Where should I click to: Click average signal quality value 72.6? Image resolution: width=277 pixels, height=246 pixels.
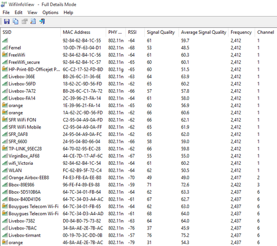click(x=185, y=184)
